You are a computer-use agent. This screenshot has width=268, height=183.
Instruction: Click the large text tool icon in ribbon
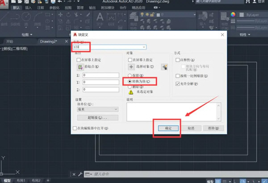tap(100, 17)
